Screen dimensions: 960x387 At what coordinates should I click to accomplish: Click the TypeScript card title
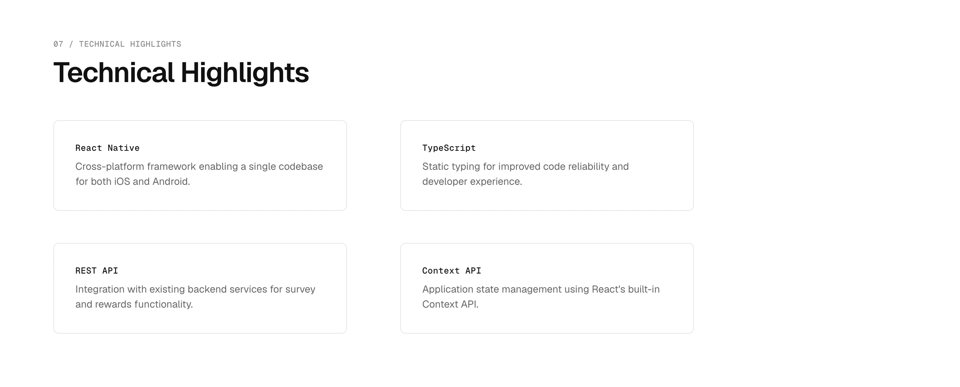(x=449, y=148)
